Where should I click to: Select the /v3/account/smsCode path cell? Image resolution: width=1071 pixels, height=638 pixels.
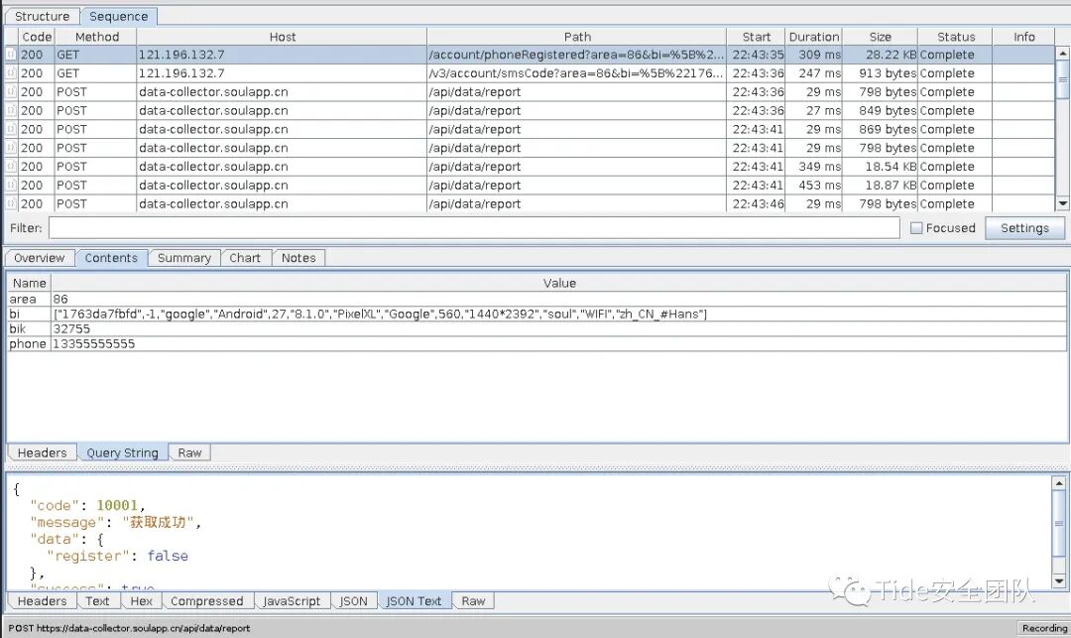pyautogui.click(x=576, y=73)
